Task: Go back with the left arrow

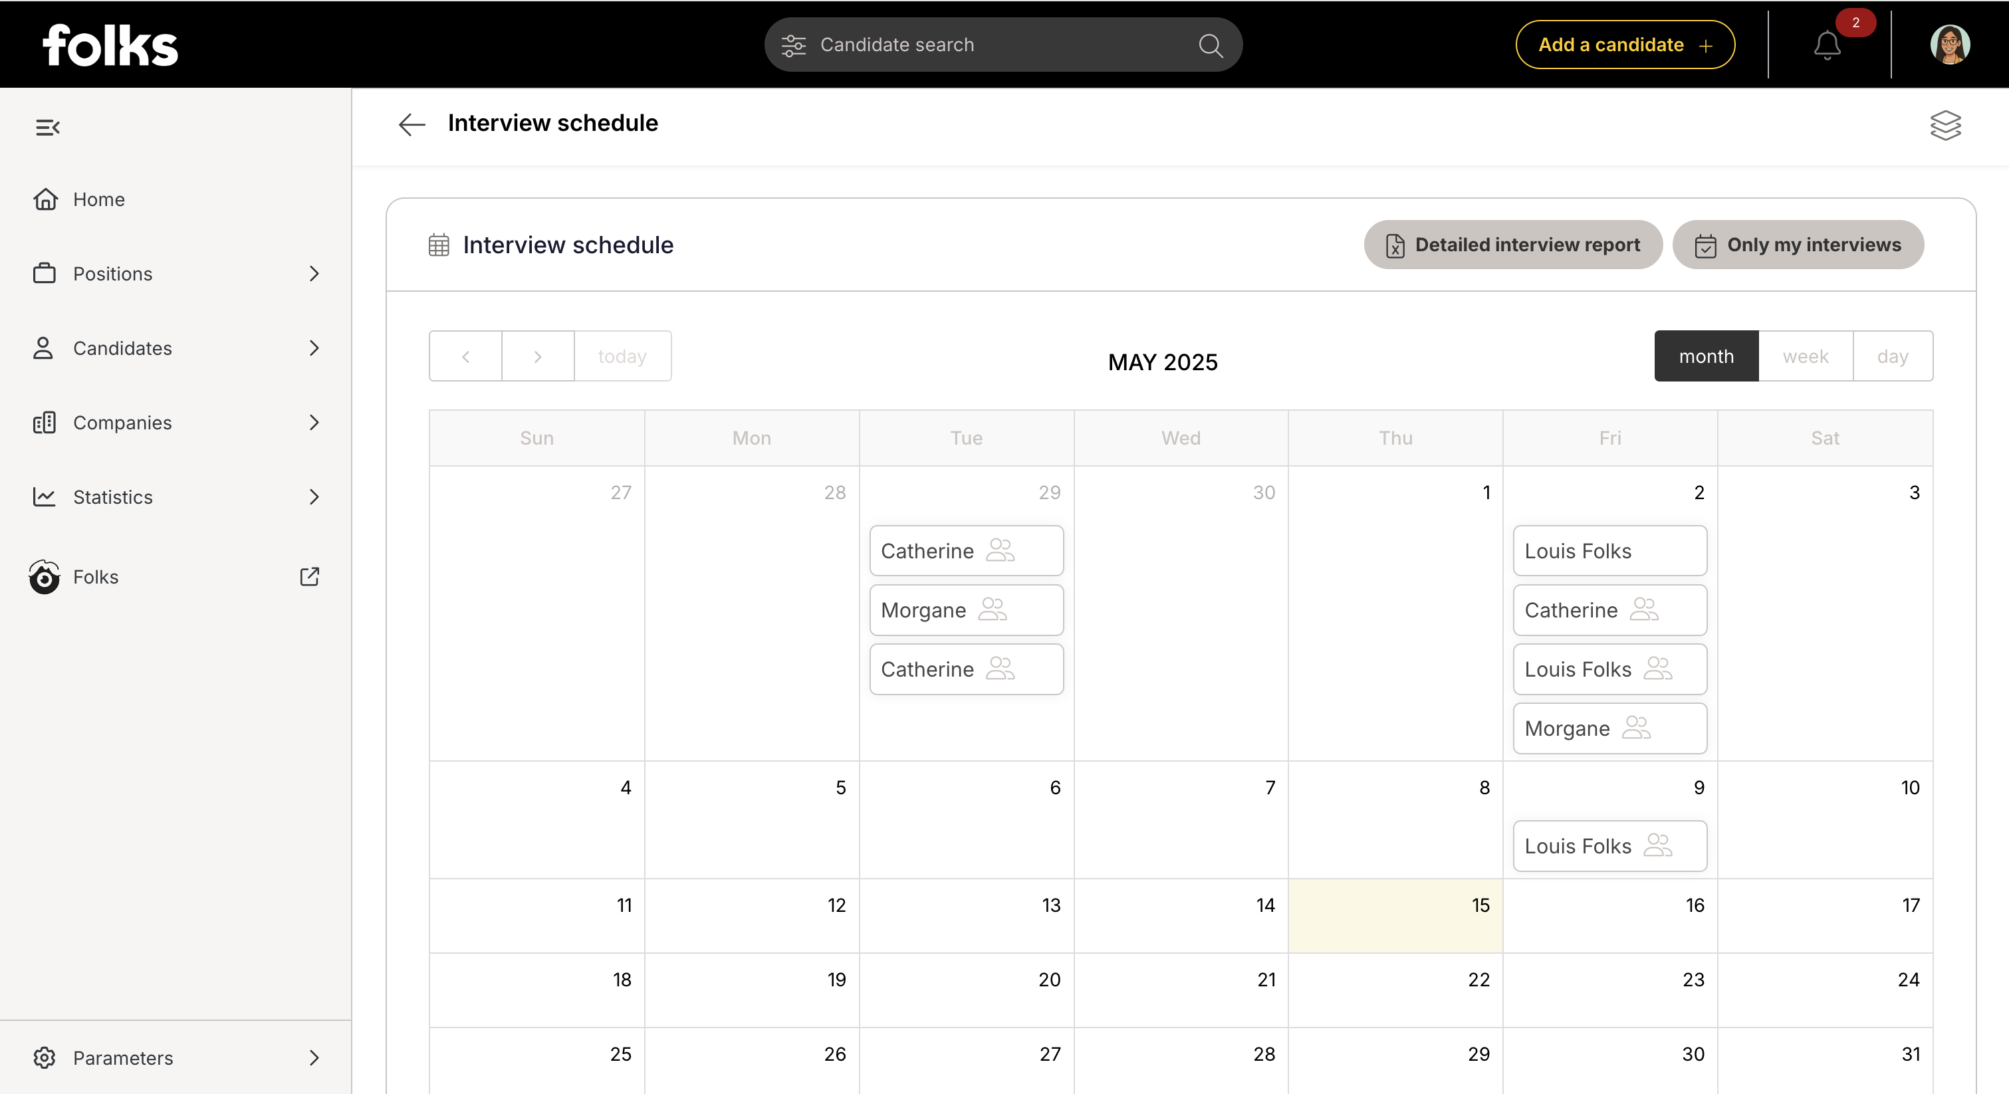Action: pyautogui.click(x=412, y=123)
